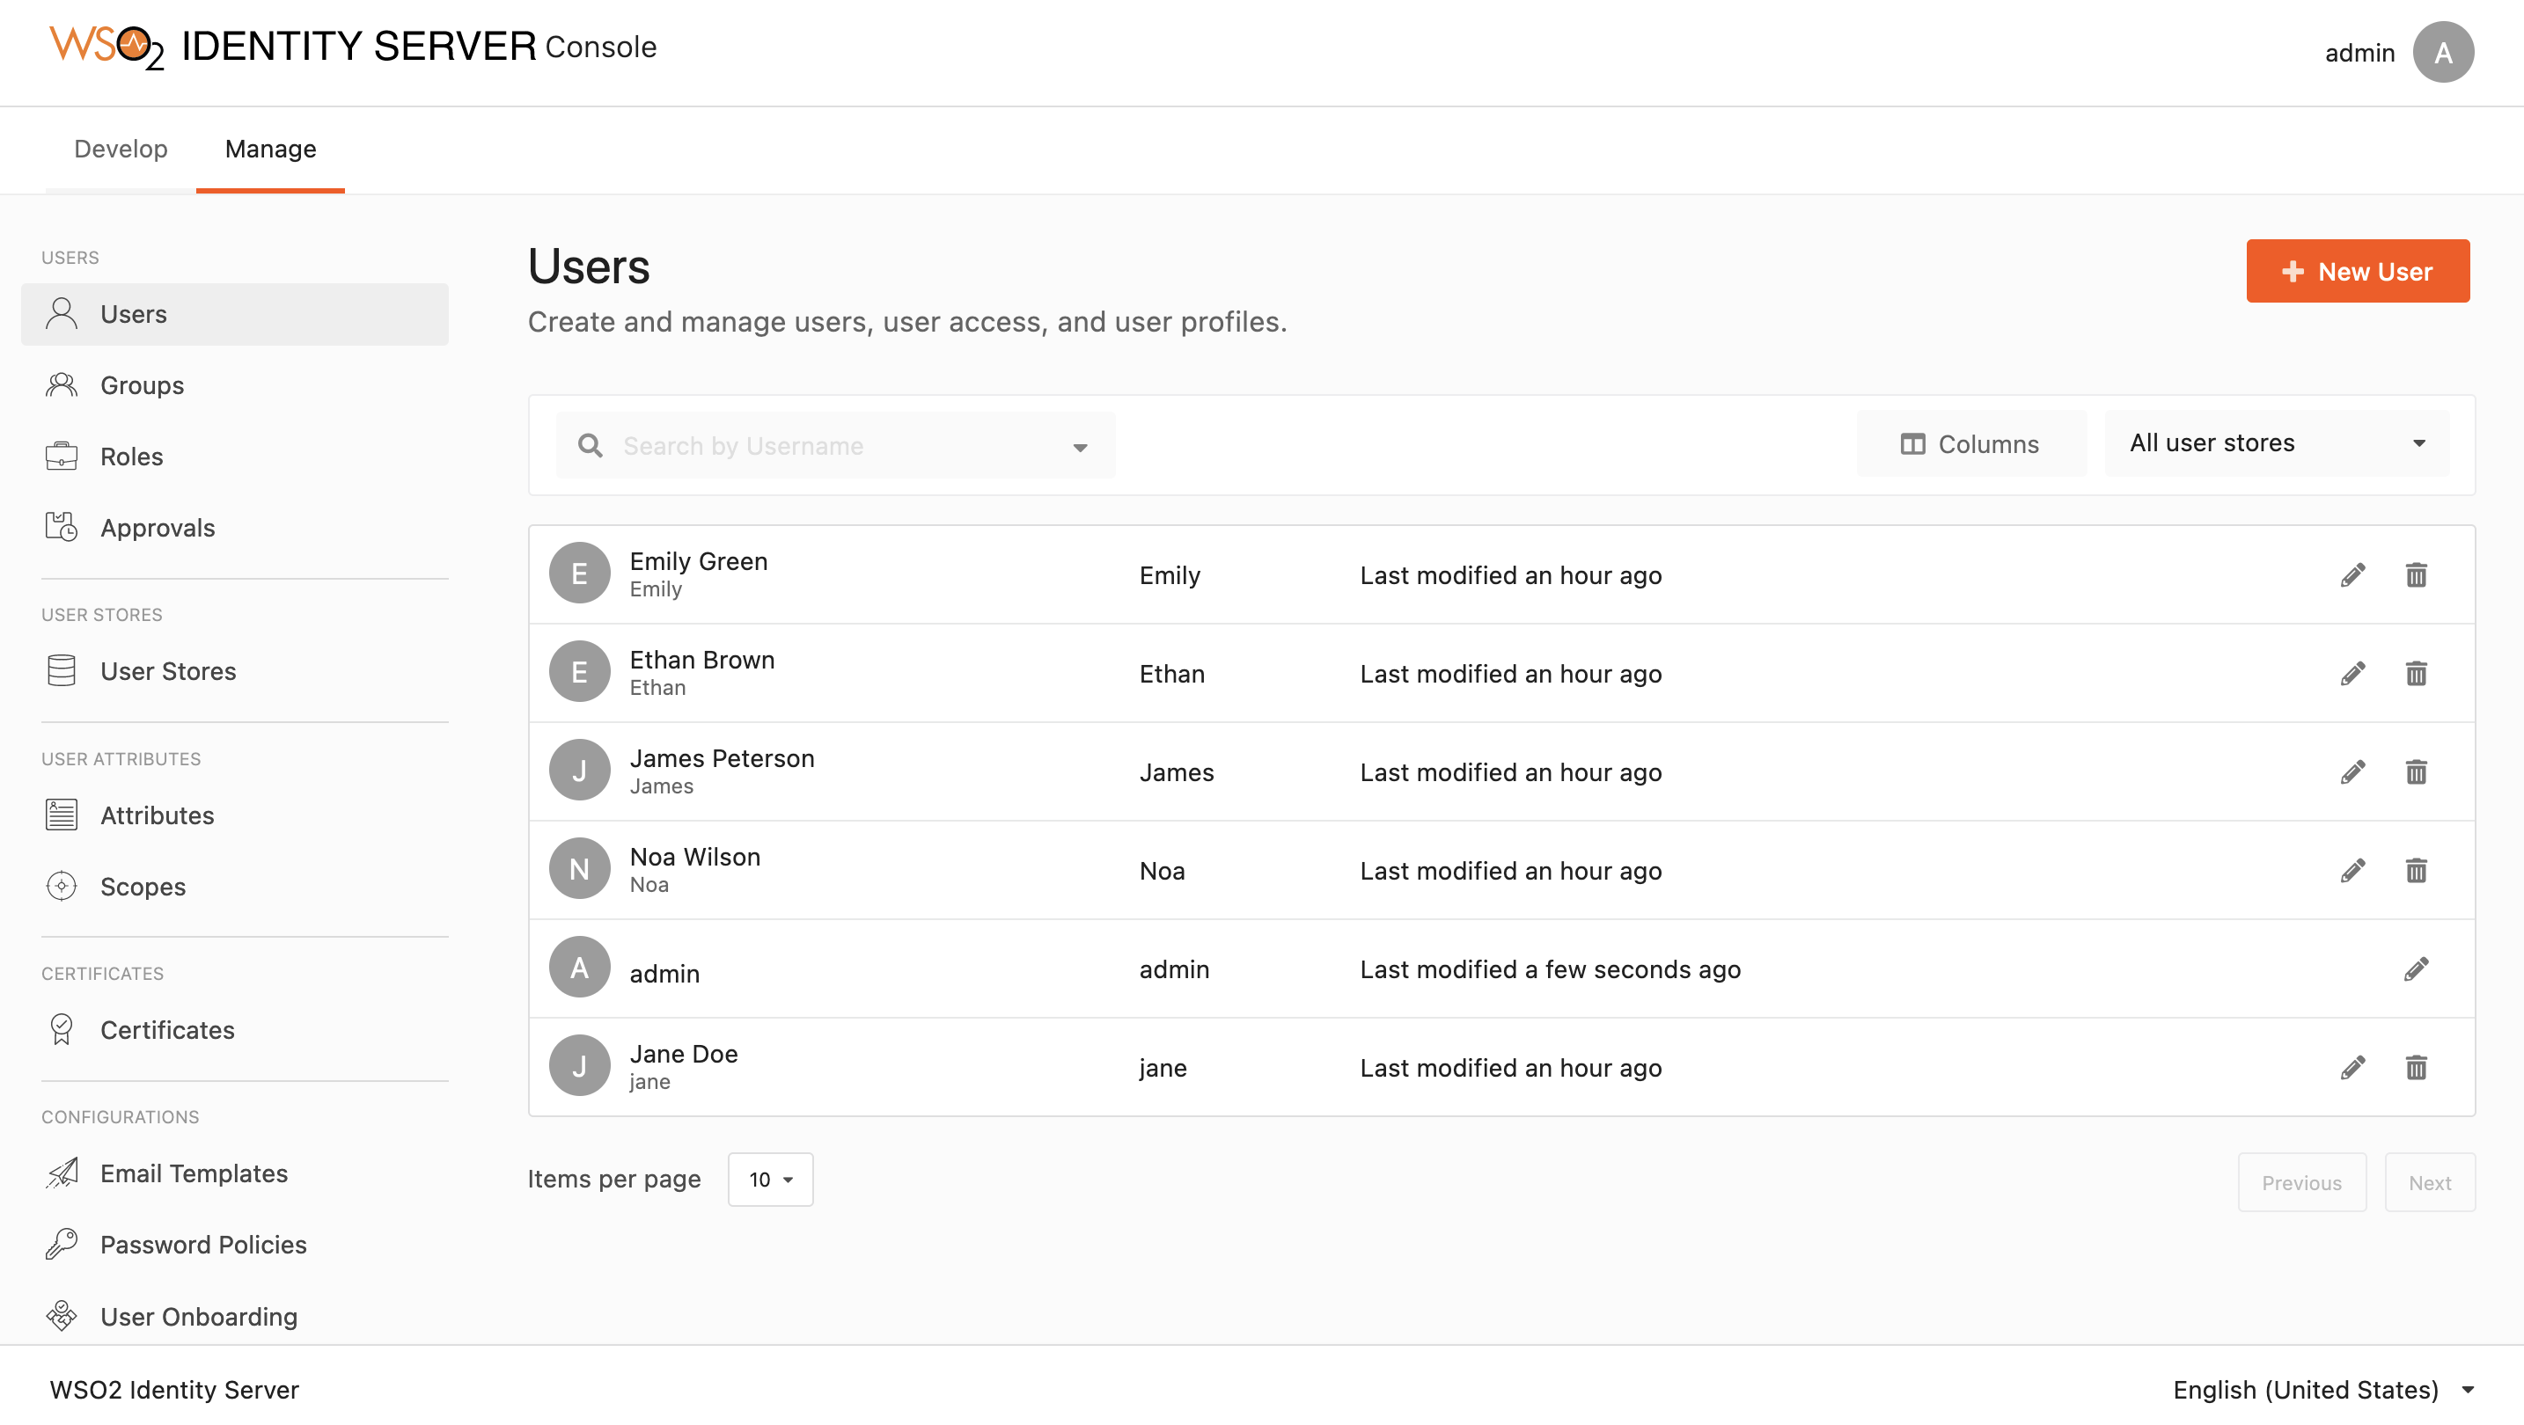Edit the user Emily Green
Screen dimensions: 2524x1425
click(x=2352, y=575)
